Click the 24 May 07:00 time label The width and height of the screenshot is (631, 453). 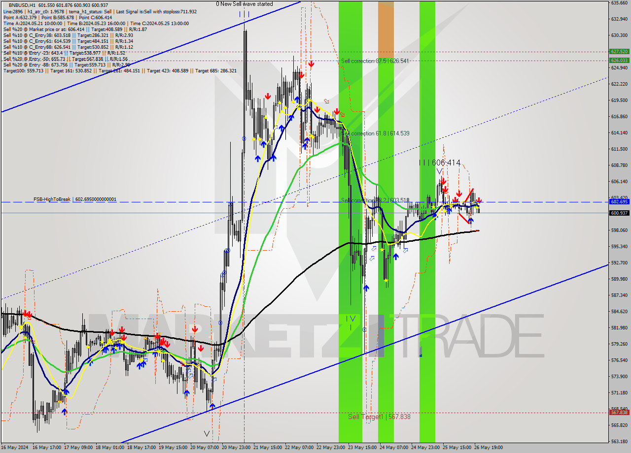(x=394, y=448)
